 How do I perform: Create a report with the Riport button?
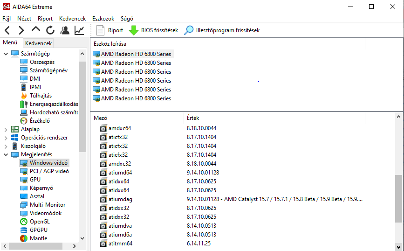(110, 30)
